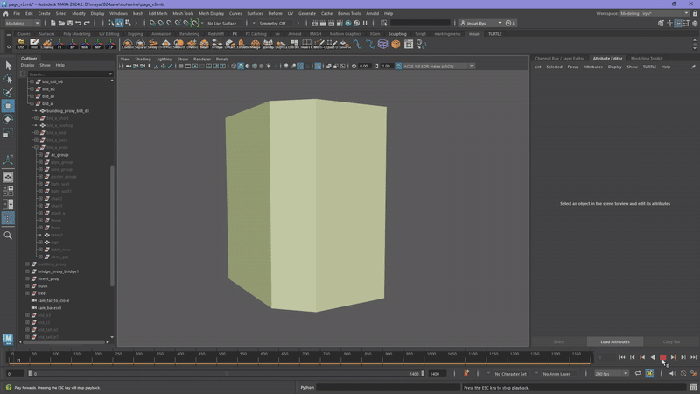Open the Deform menu
The image size is (700, 394).
click(275, 13)
